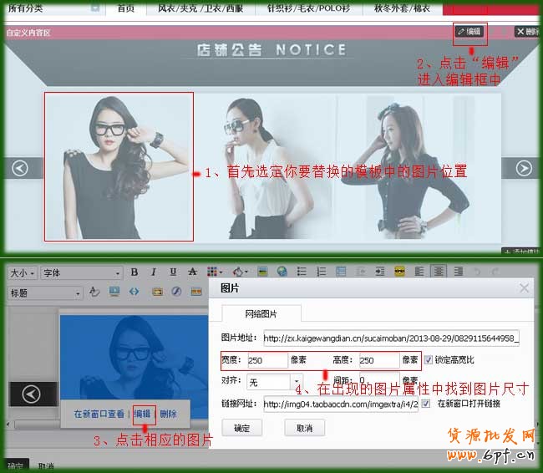This screenshot has width=543, height=473.
Task: Open the 大小 font size dropdown
Action: (x=23, y=273)
